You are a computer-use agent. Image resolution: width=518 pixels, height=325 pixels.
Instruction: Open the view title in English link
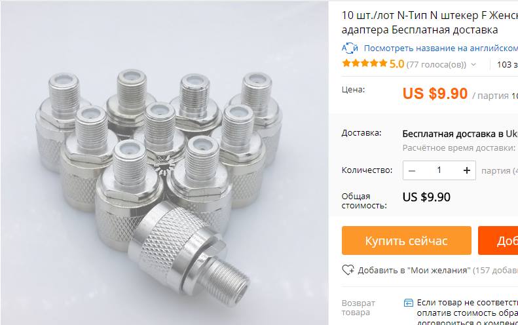click(441, 48)
